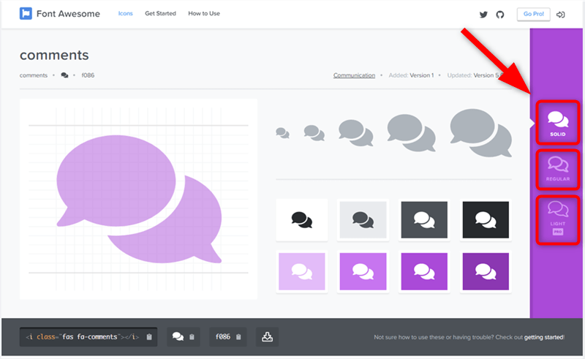Screen dimensions: 585x359
Task: Go to the Get Started page
Action: (x=160, y=14)
